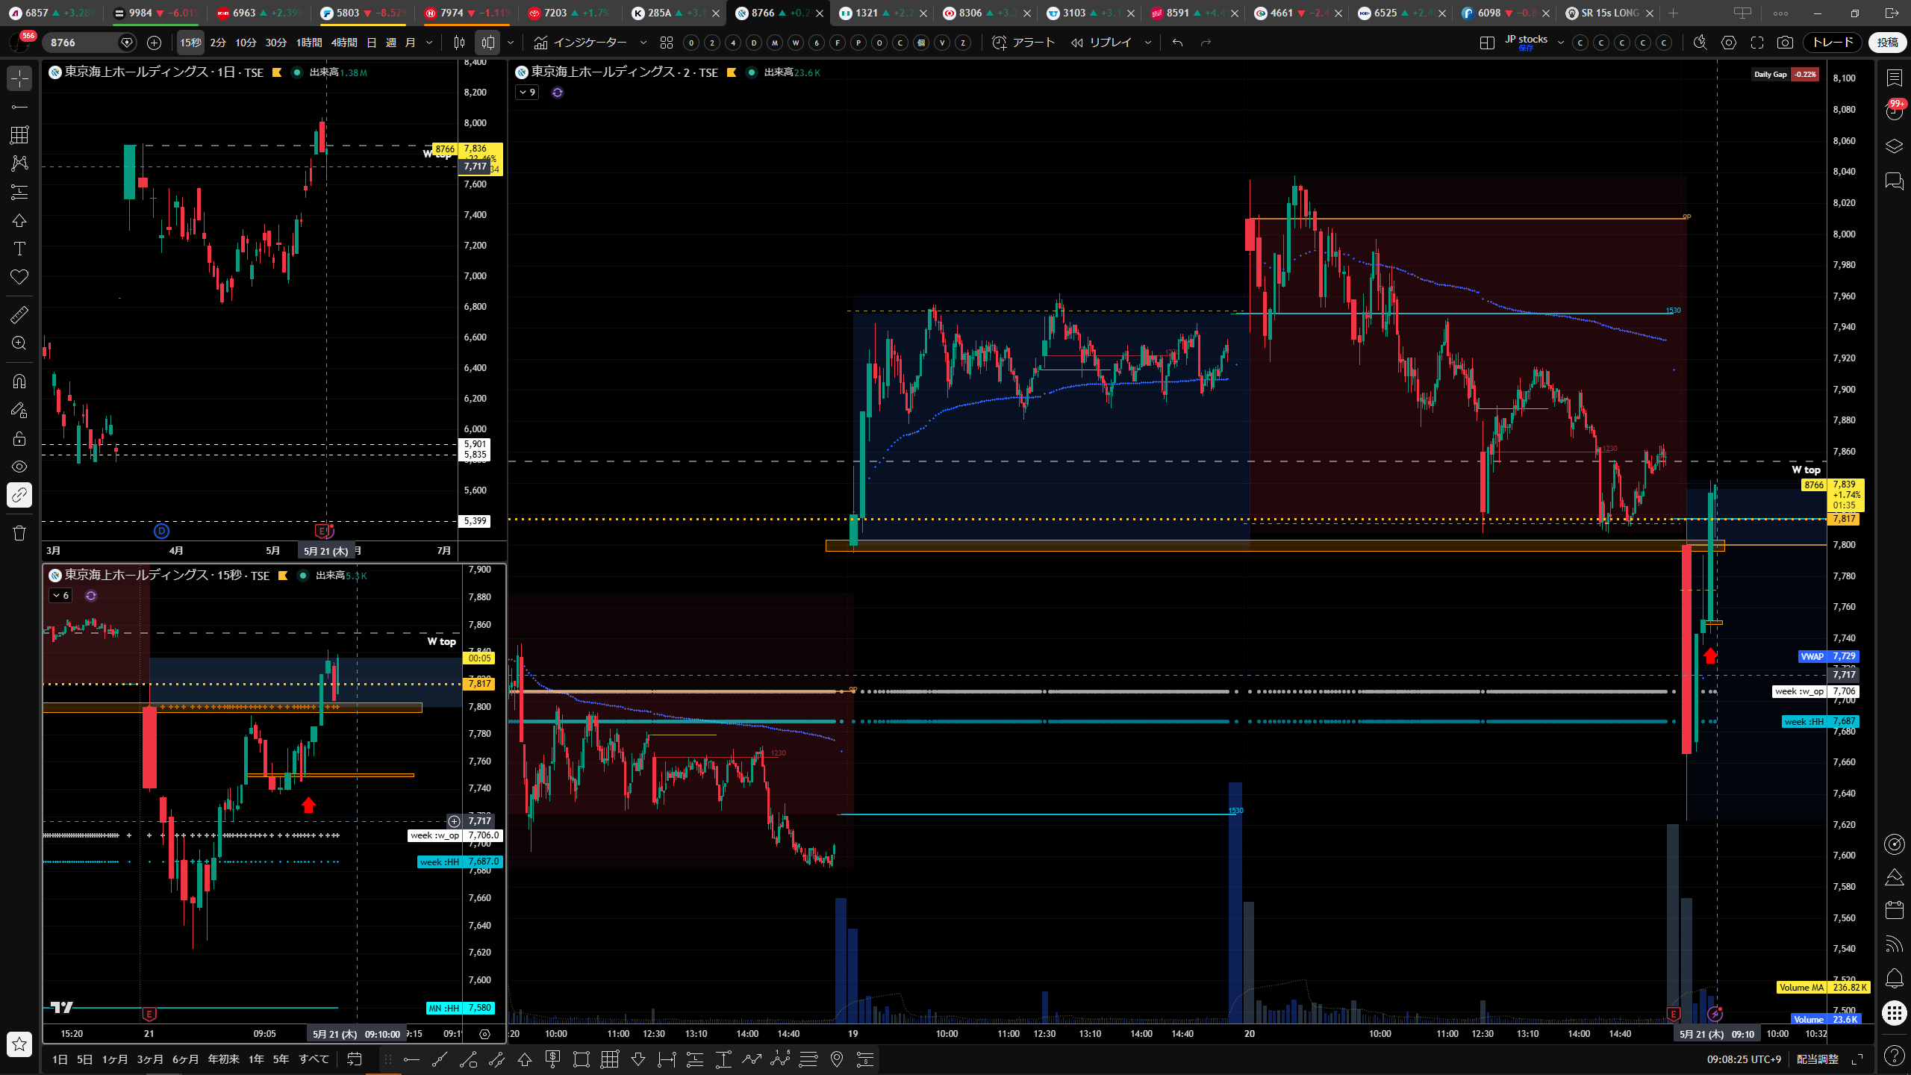Expand the timeframe dropdown chevron after 月
The width and height of the screenshot is (1911, 1075).
coord(429,43)
